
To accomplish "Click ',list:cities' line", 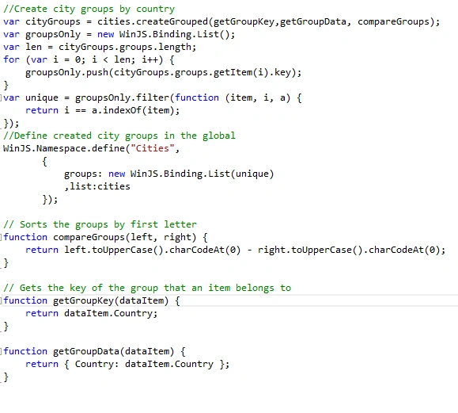I will (x=97, y=186).
